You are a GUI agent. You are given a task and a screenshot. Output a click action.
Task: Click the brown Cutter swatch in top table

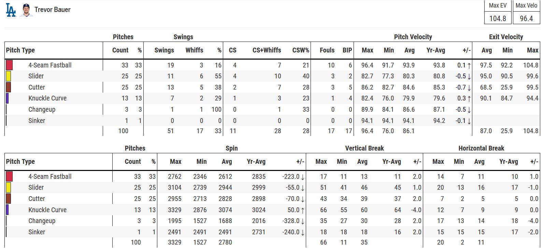[x=9, y=87]
